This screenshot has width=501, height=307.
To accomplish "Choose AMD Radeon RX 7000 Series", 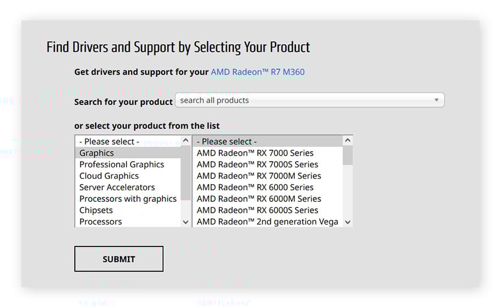I will point(255,153).
